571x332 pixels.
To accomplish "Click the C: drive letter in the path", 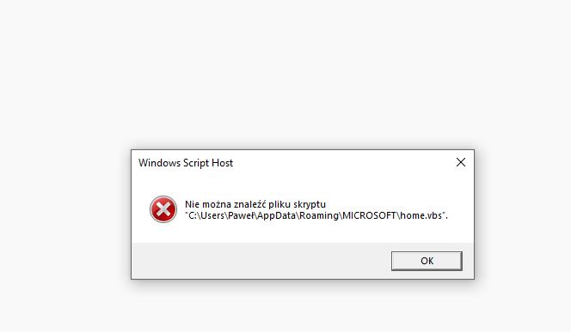I will (x=193, y=215).
